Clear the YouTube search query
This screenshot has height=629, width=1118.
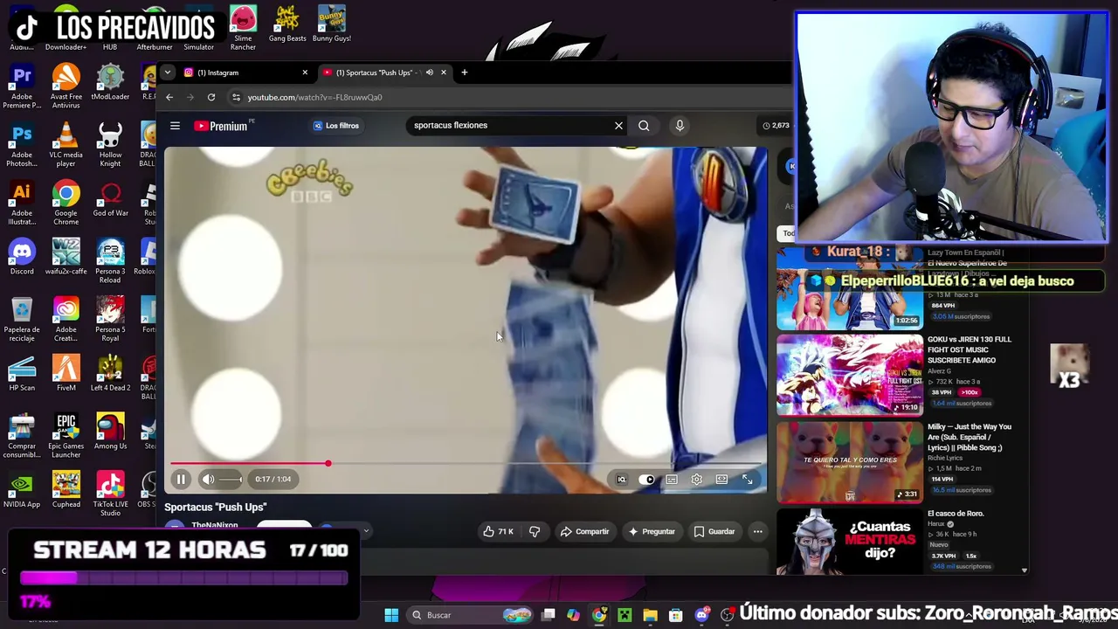pyautogui.click(x=618, y=126)
